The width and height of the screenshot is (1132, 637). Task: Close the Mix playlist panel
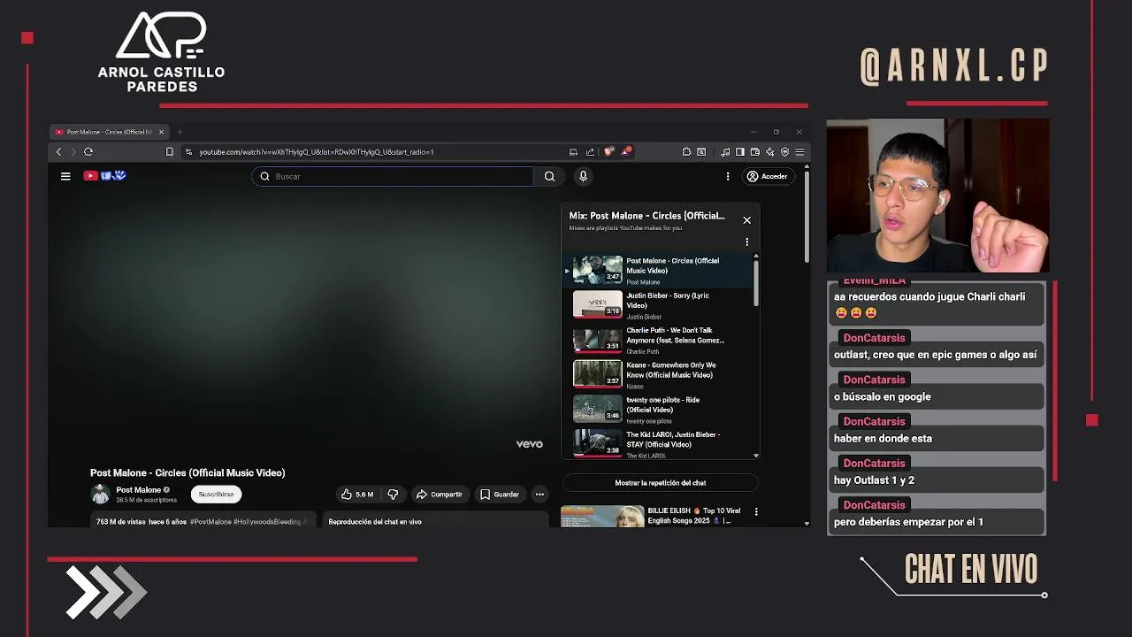pos(747,220)
